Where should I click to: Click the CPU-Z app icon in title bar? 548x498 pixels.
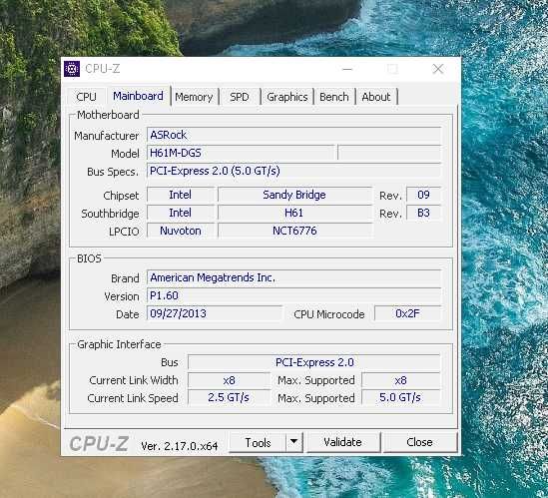(72, 69)
